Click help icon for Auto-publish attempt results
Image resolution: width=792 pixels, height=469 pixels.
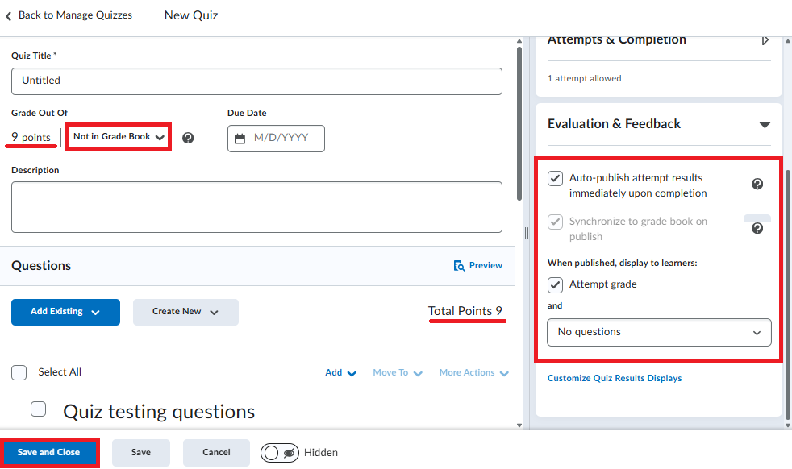point(757,184)
